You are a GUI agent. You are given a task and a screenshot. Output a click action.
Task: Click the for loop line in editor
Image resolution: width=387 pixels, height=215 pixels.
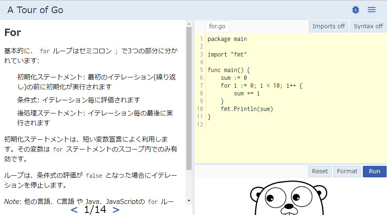coord(261,86)
